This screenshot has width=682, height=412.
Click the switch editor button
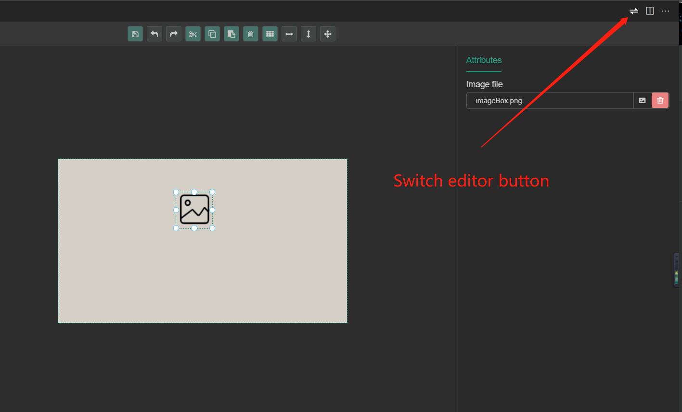[634, 11]
